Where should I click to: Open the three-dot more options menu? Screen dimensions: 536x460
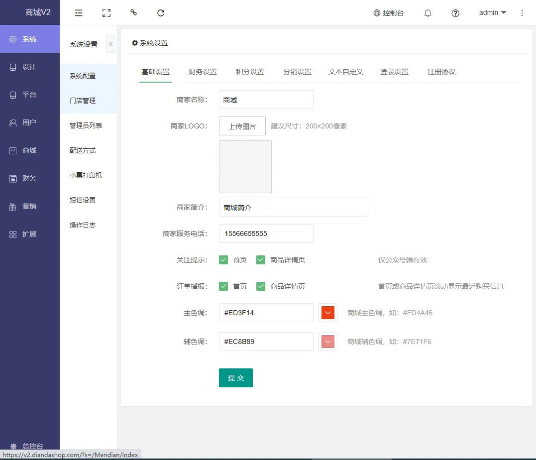pos(522,13)
